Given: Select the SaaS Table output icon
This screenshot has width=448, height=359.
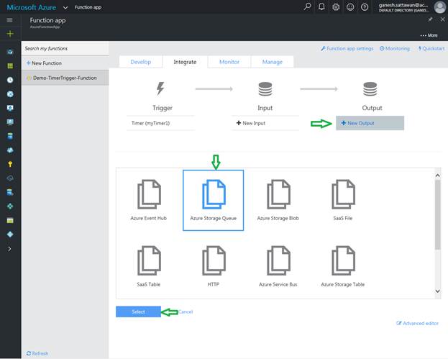Looking at the screenshot, I should (148, 261).
